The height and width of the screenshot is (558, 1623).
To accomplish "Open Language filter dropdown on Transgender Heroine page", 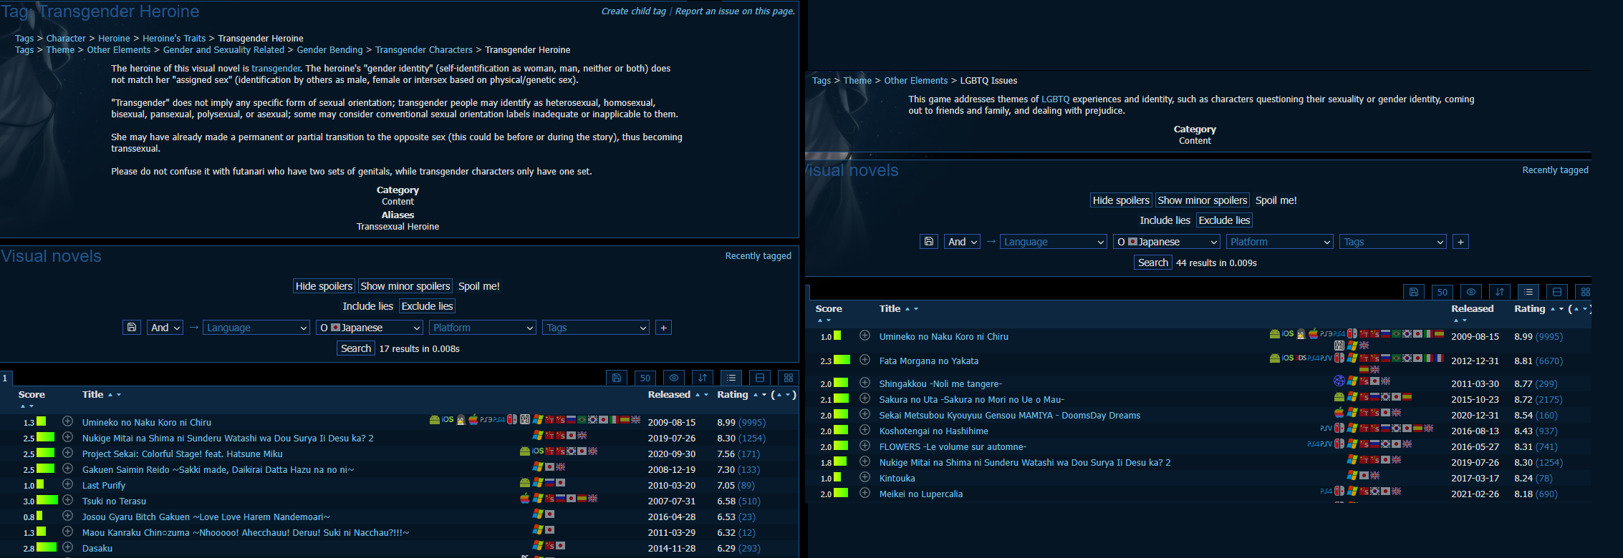I will 256,328.
